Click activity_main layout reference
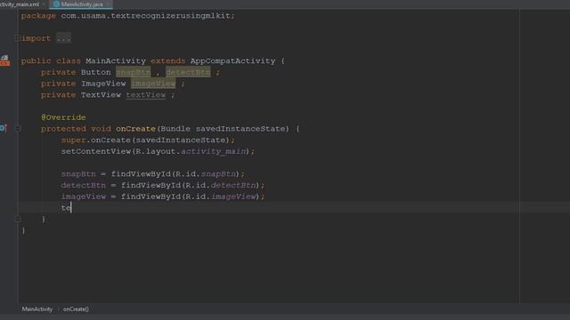This screenshot has height=320, width=570. click(x=214, y=151)
